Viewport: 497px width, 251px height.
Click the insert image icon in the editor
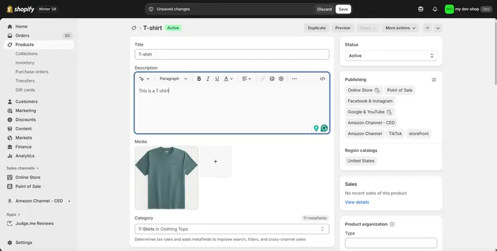(x=272, y=79)
